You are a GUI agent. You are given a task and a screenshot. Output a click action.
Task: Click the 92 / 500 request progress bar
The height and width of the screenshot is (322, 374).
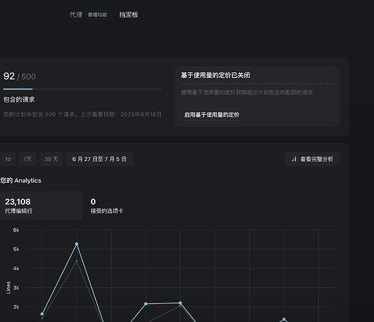point(83,89)
